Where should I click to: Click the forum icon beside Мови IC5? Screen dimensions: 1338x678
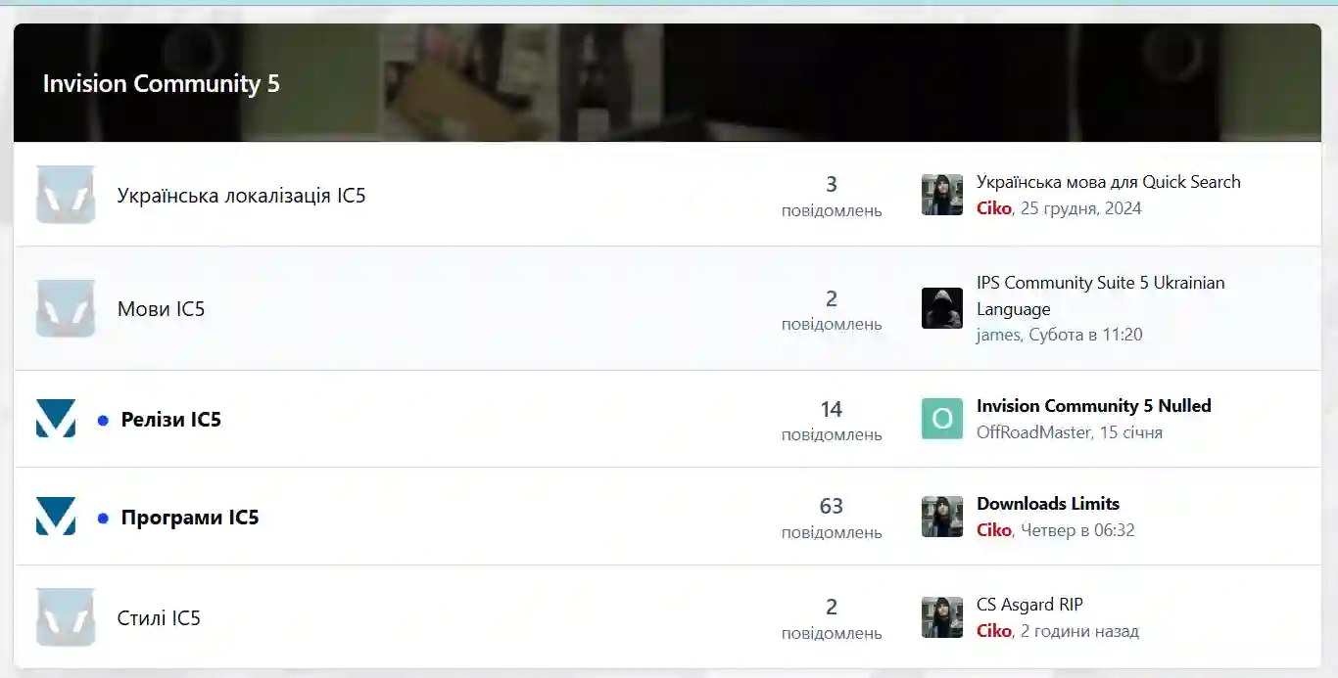(66, 308)
